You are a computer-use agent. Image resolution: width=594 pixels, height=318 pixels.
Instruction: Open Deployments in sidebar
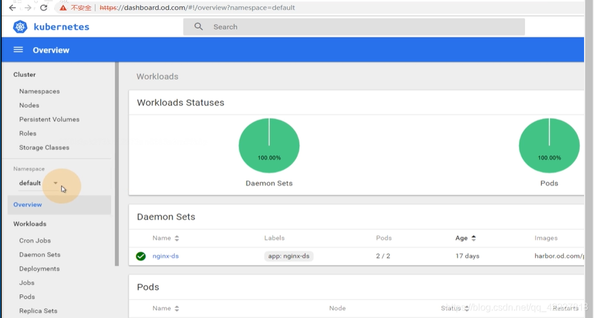point(39,268)
